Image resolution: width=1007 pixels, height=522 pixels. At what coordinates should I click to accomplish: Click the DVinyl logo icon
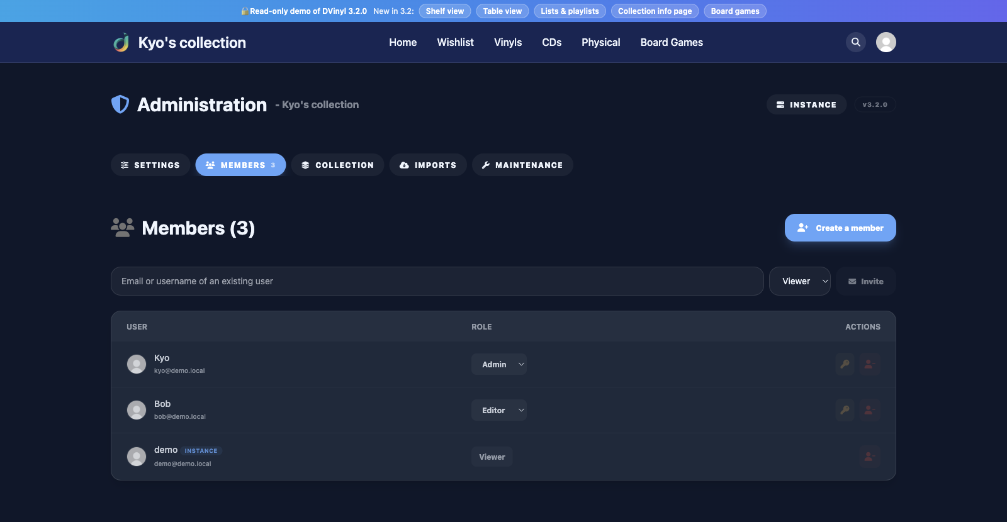coord(121,42)
